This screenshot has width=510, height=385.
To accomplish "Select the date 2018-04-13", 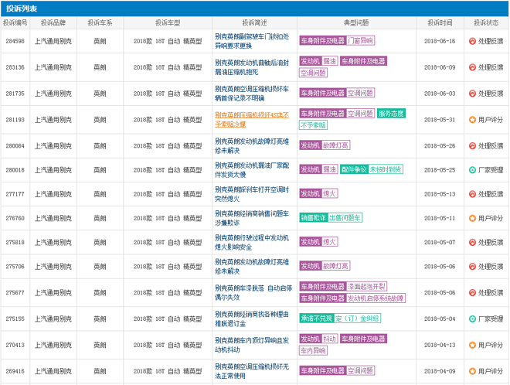I will pyautogui.click(x=440, y=345).
